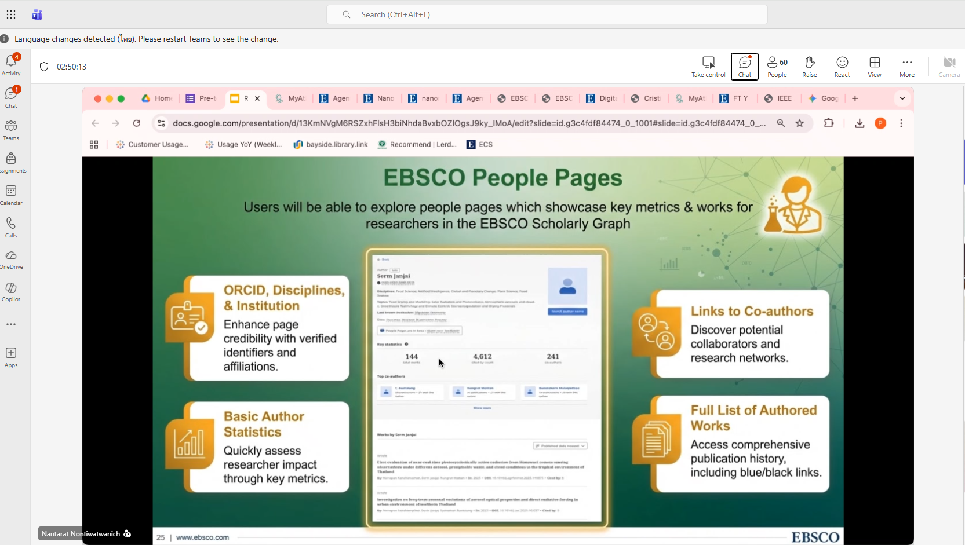965x545 pixels.
Task: Open the View layout options
Action: point(875,66)
